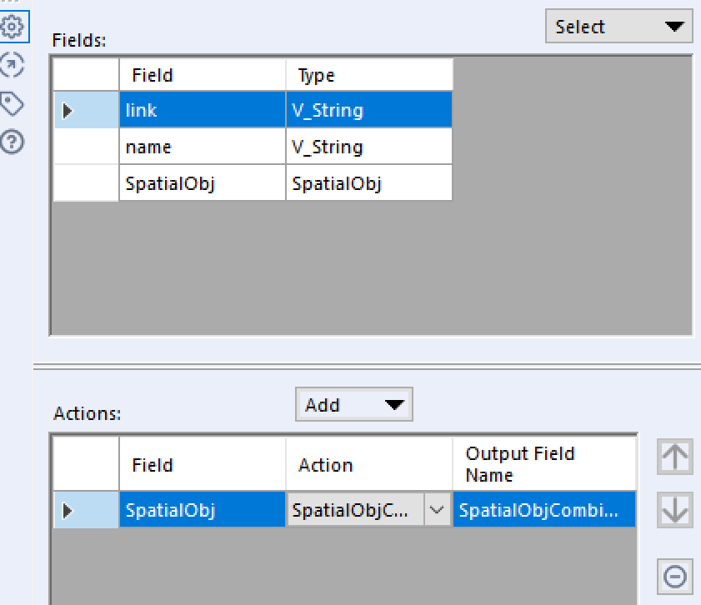Move the action up with arrow button

pos(674,456)
